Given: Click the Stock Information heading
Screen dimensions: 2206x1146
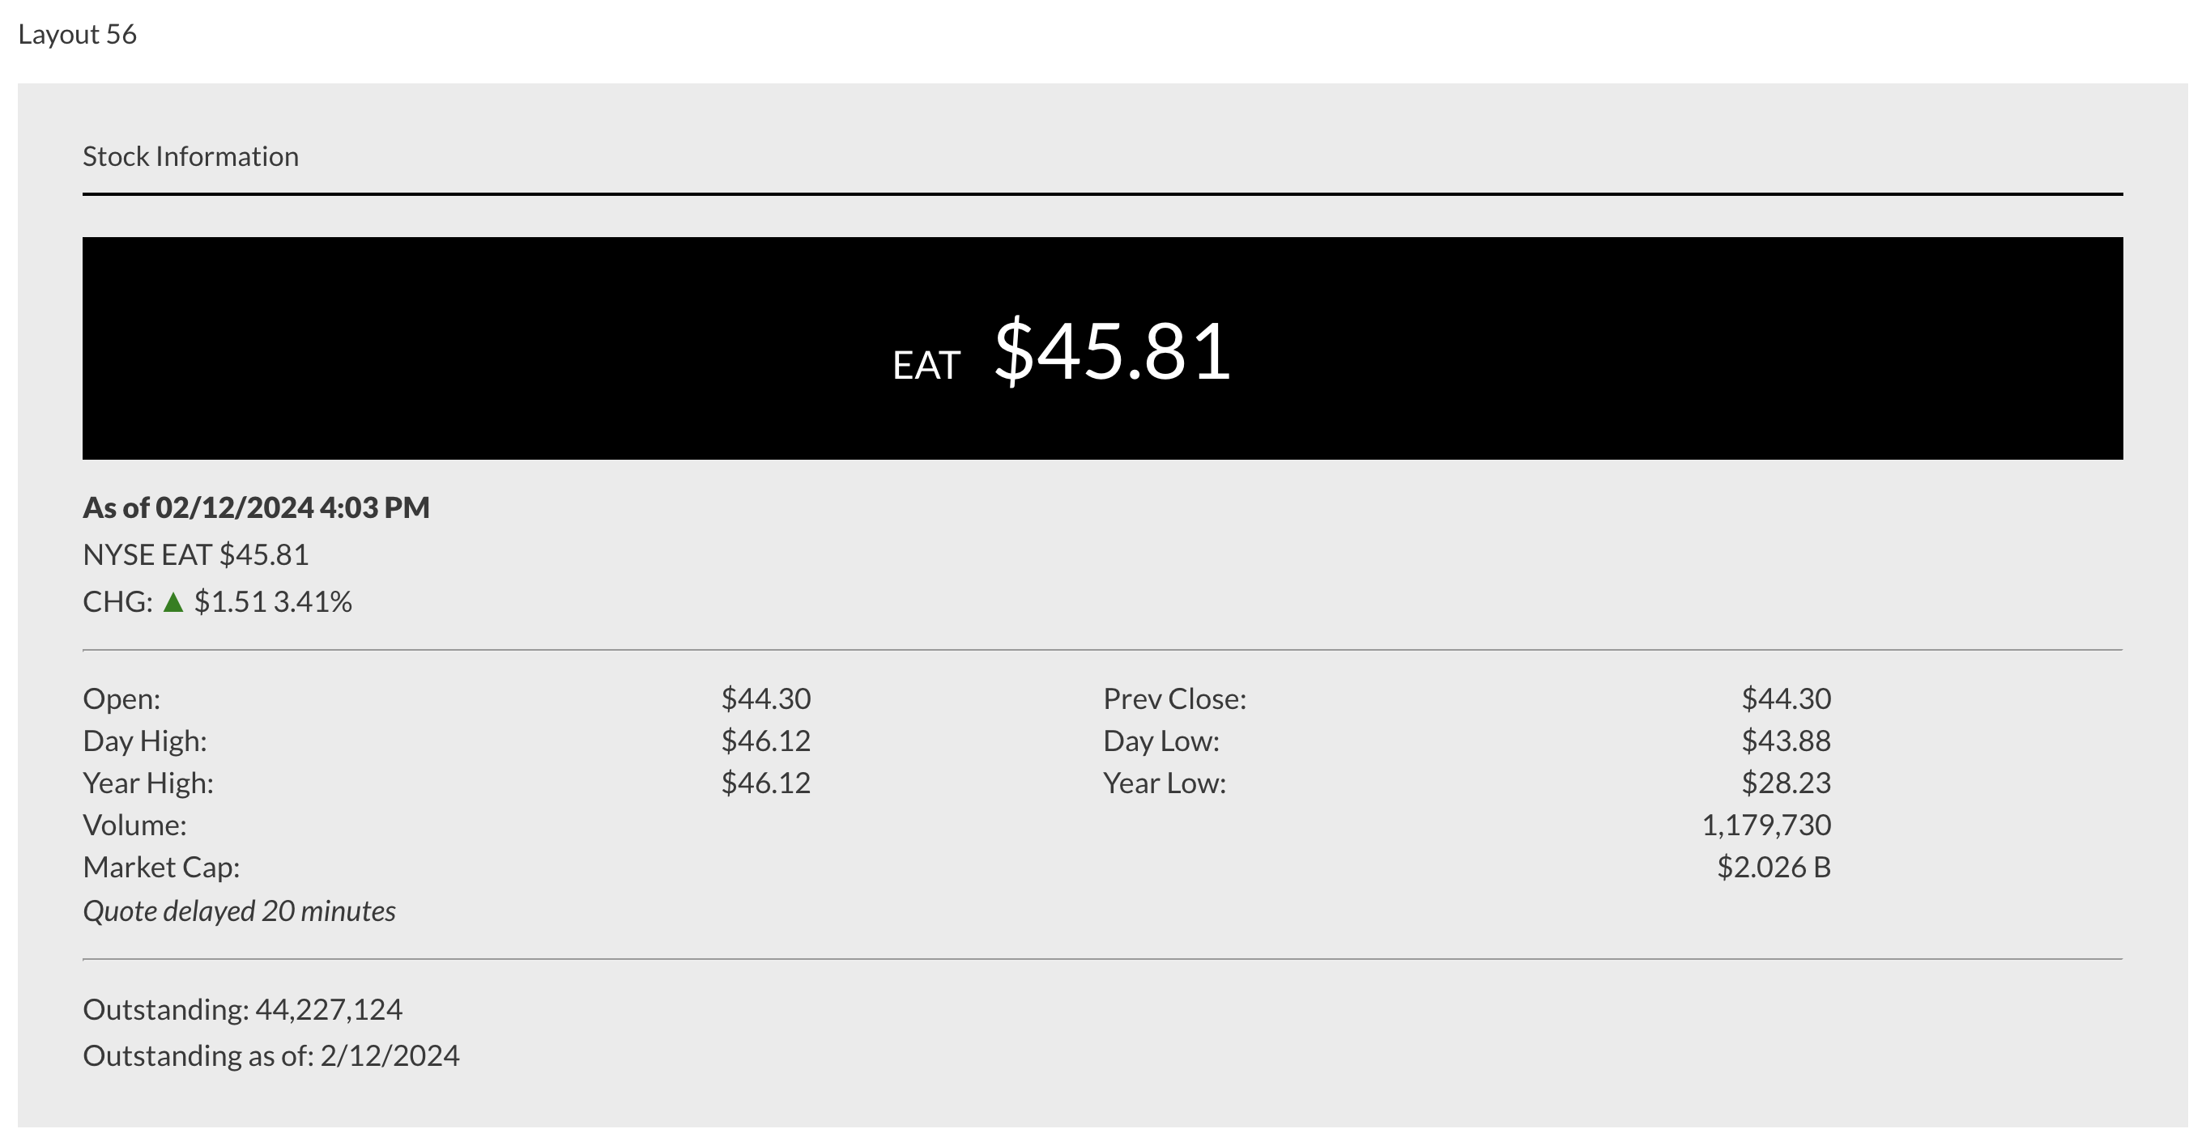Looking at the screenshot, I should [190, 157].
